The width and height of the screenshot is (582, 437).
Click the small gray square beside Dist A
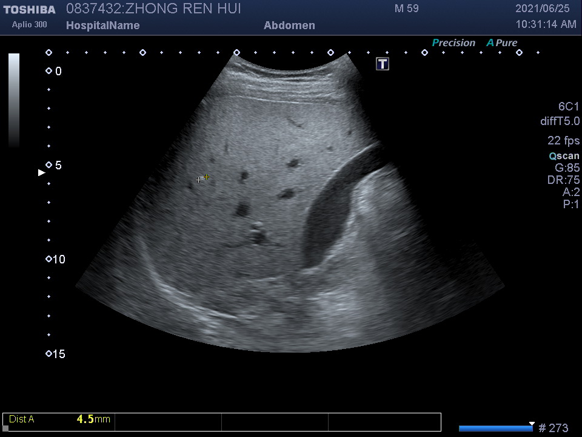coord(6,428)
